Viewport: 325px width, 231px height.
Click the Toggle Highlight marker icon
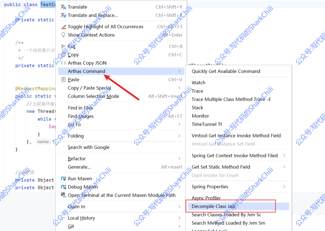pos(63,27)
